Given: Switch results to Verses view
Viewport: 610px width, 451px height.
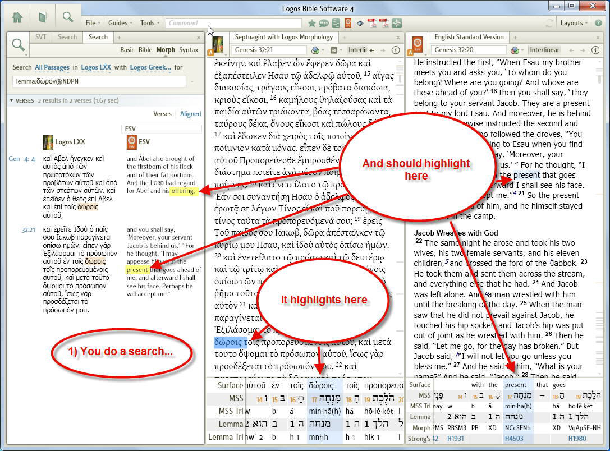Looking at the screenshot, I should point(162,114).
